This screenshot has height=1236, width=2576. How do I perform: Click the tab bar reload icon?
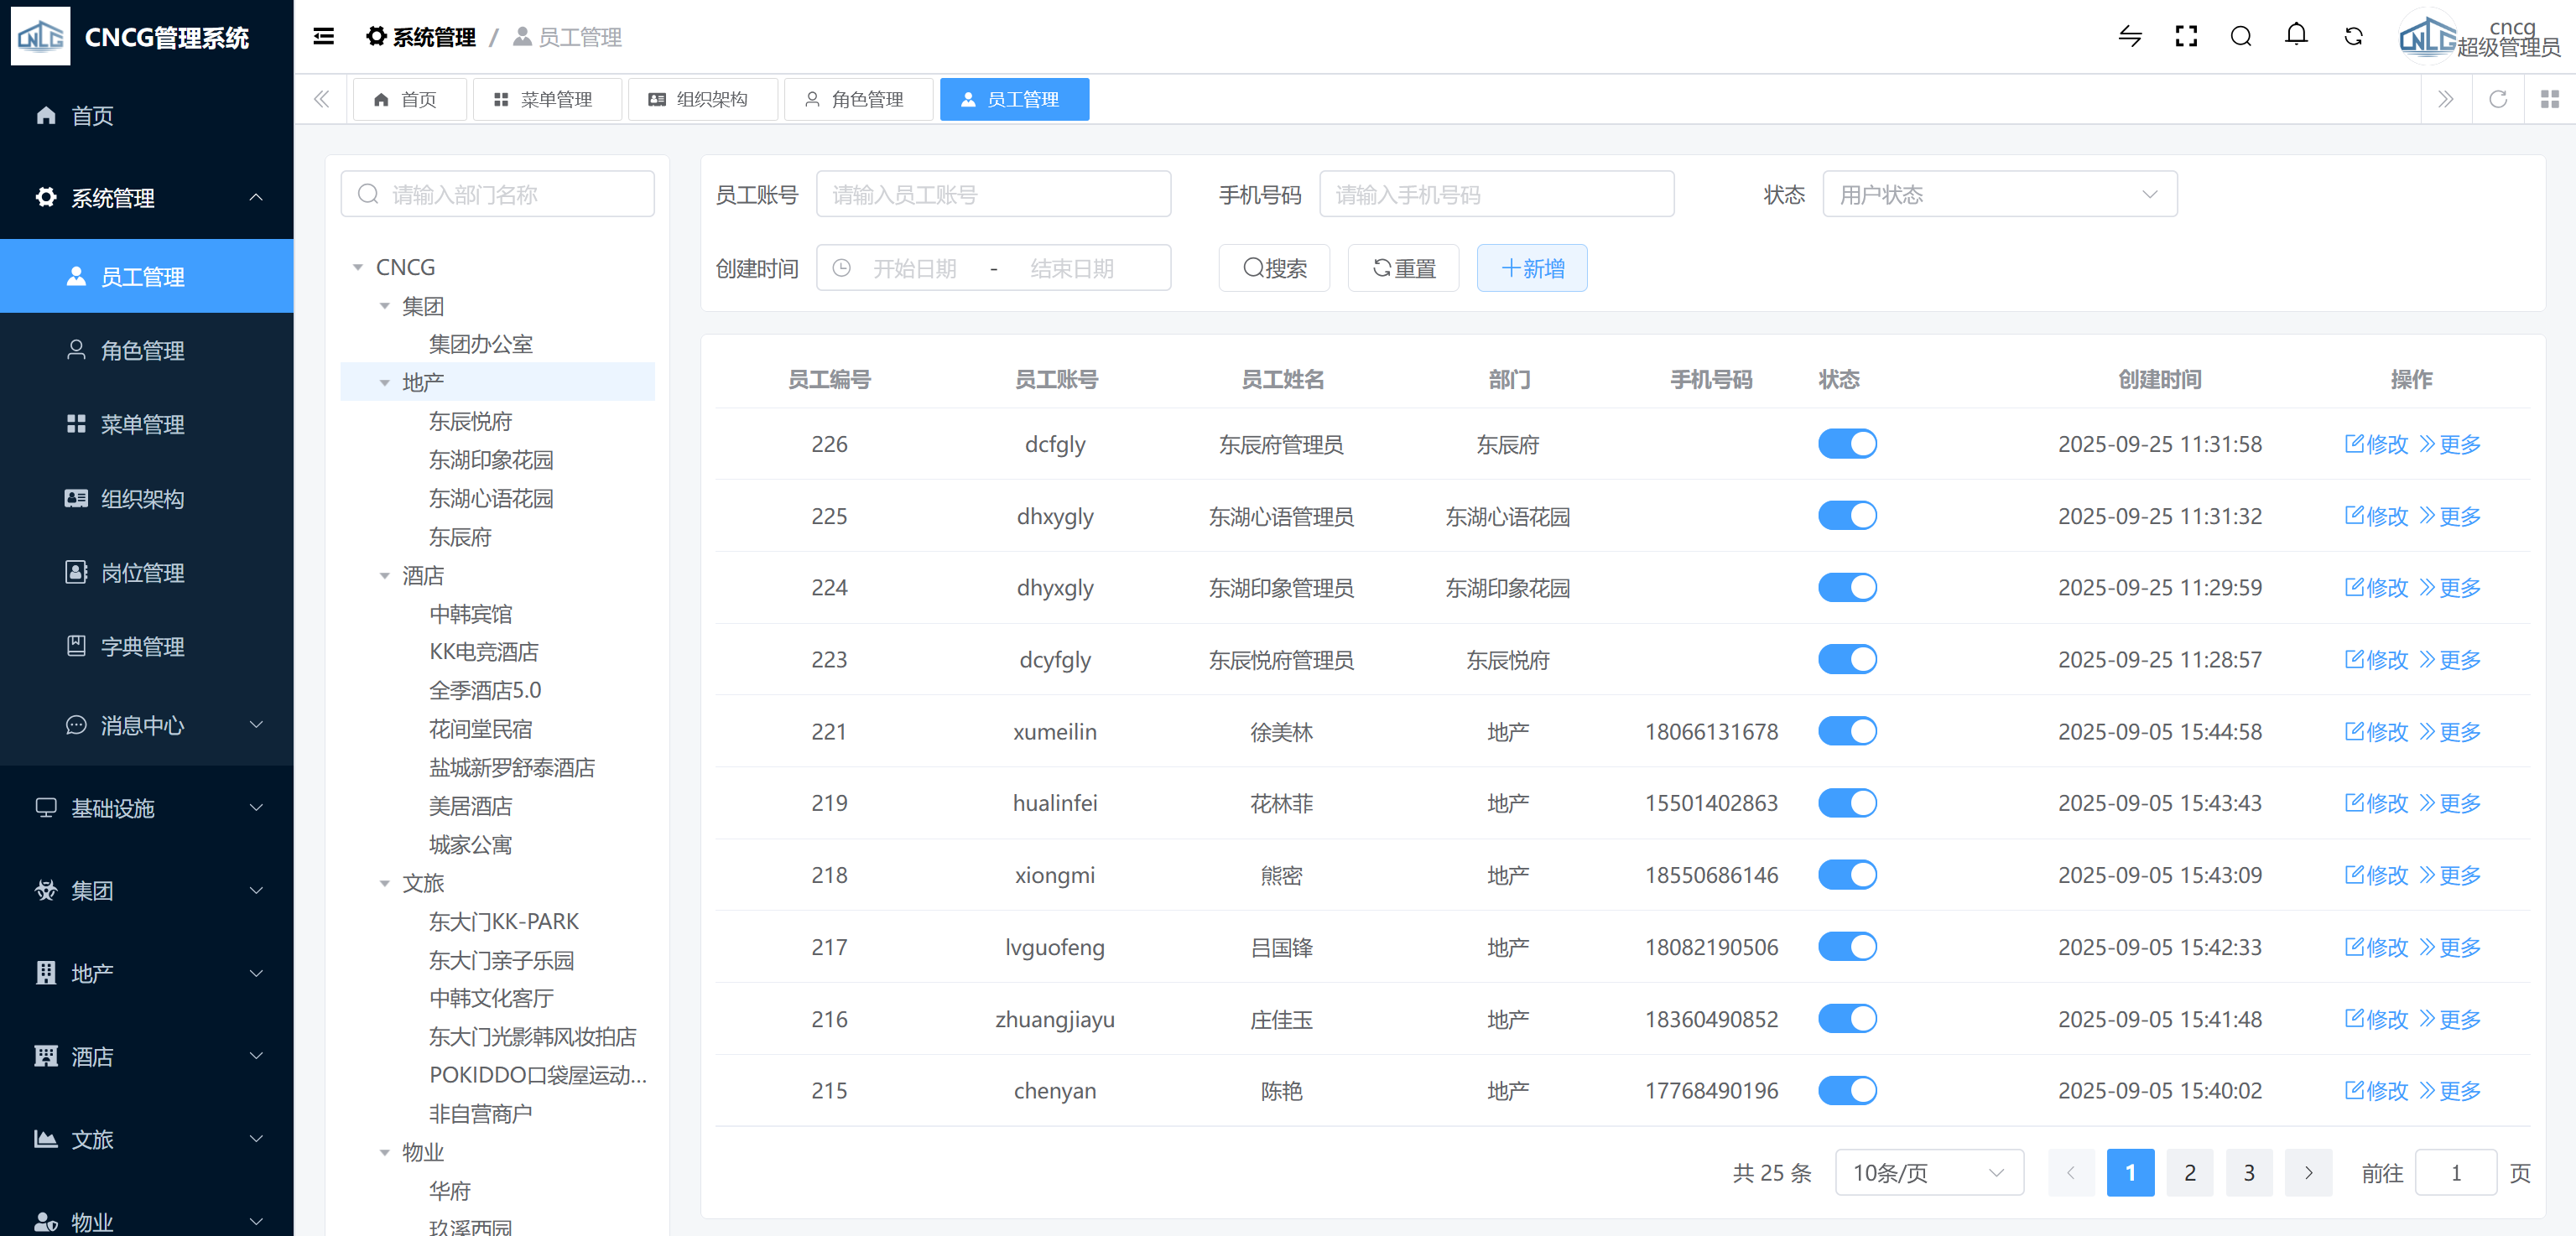coord(2497,99)
